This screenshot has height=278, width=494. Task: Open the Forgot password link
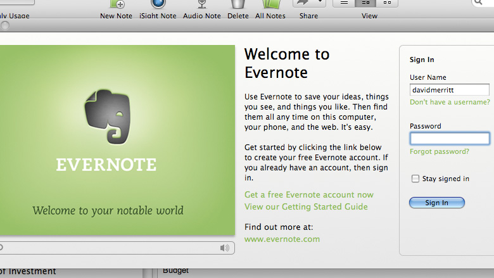[439, 151]
